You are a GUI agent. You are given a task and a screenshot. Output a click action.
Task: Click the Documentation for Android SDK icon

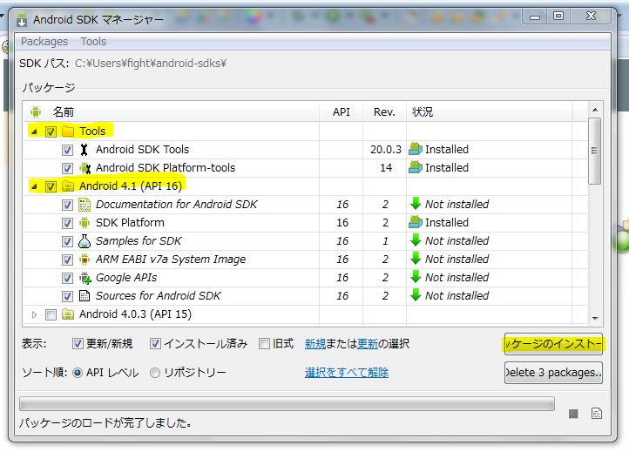tap(85, 205)
